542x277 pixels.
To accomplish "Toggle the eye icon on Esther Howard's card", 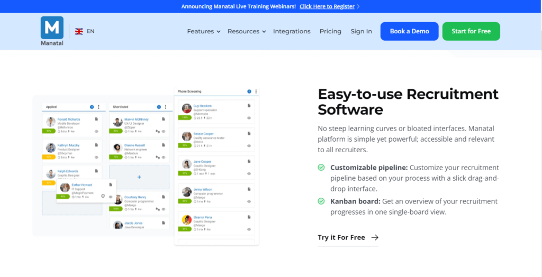I will click(111, 197).
